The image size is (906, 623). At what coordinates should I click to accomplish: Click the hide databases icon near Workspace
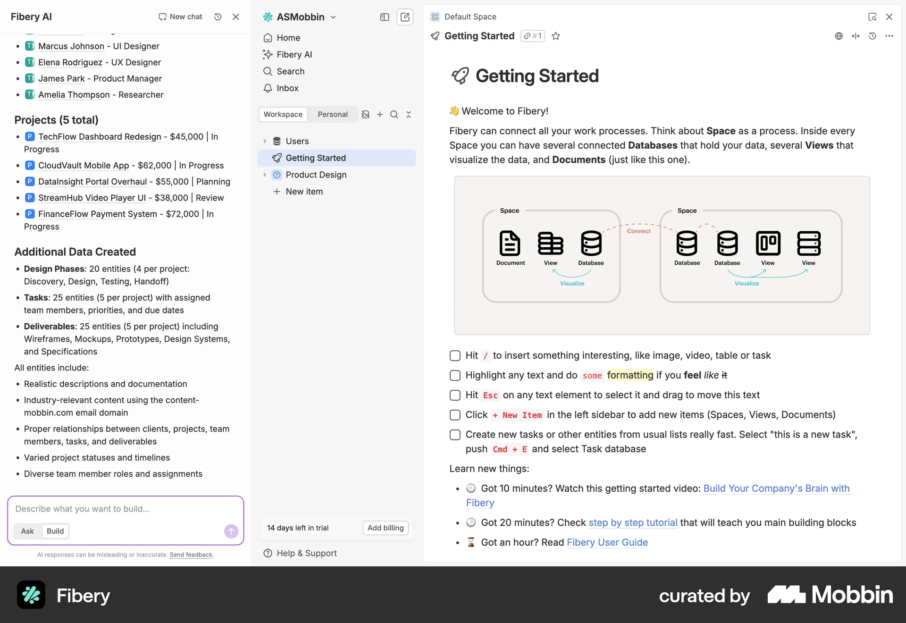point(366,114)
